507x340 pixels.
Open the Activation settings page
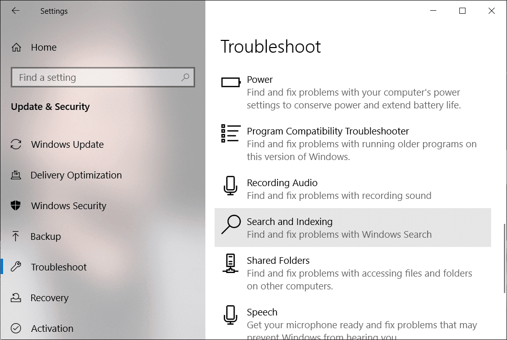click(52, 329)
